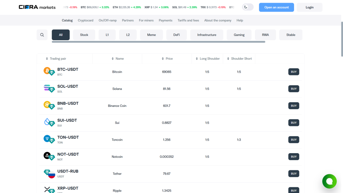Click the Login button
Image resolution: width=343 pixels, height=193 pixels.
(x=309, y=7)
